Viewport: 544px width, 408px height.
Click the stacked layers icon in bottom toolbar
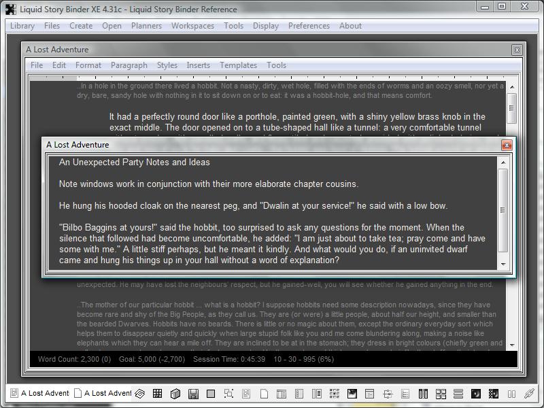139,394
